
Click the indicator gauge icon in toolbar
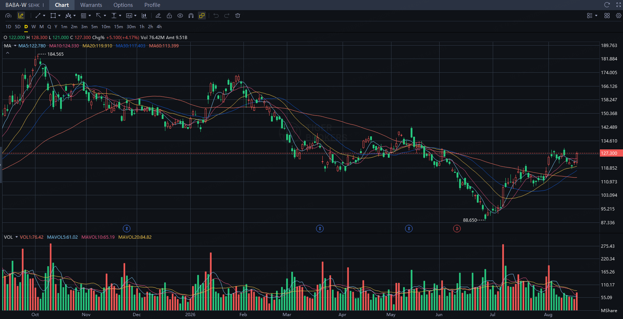click(8, 16)
